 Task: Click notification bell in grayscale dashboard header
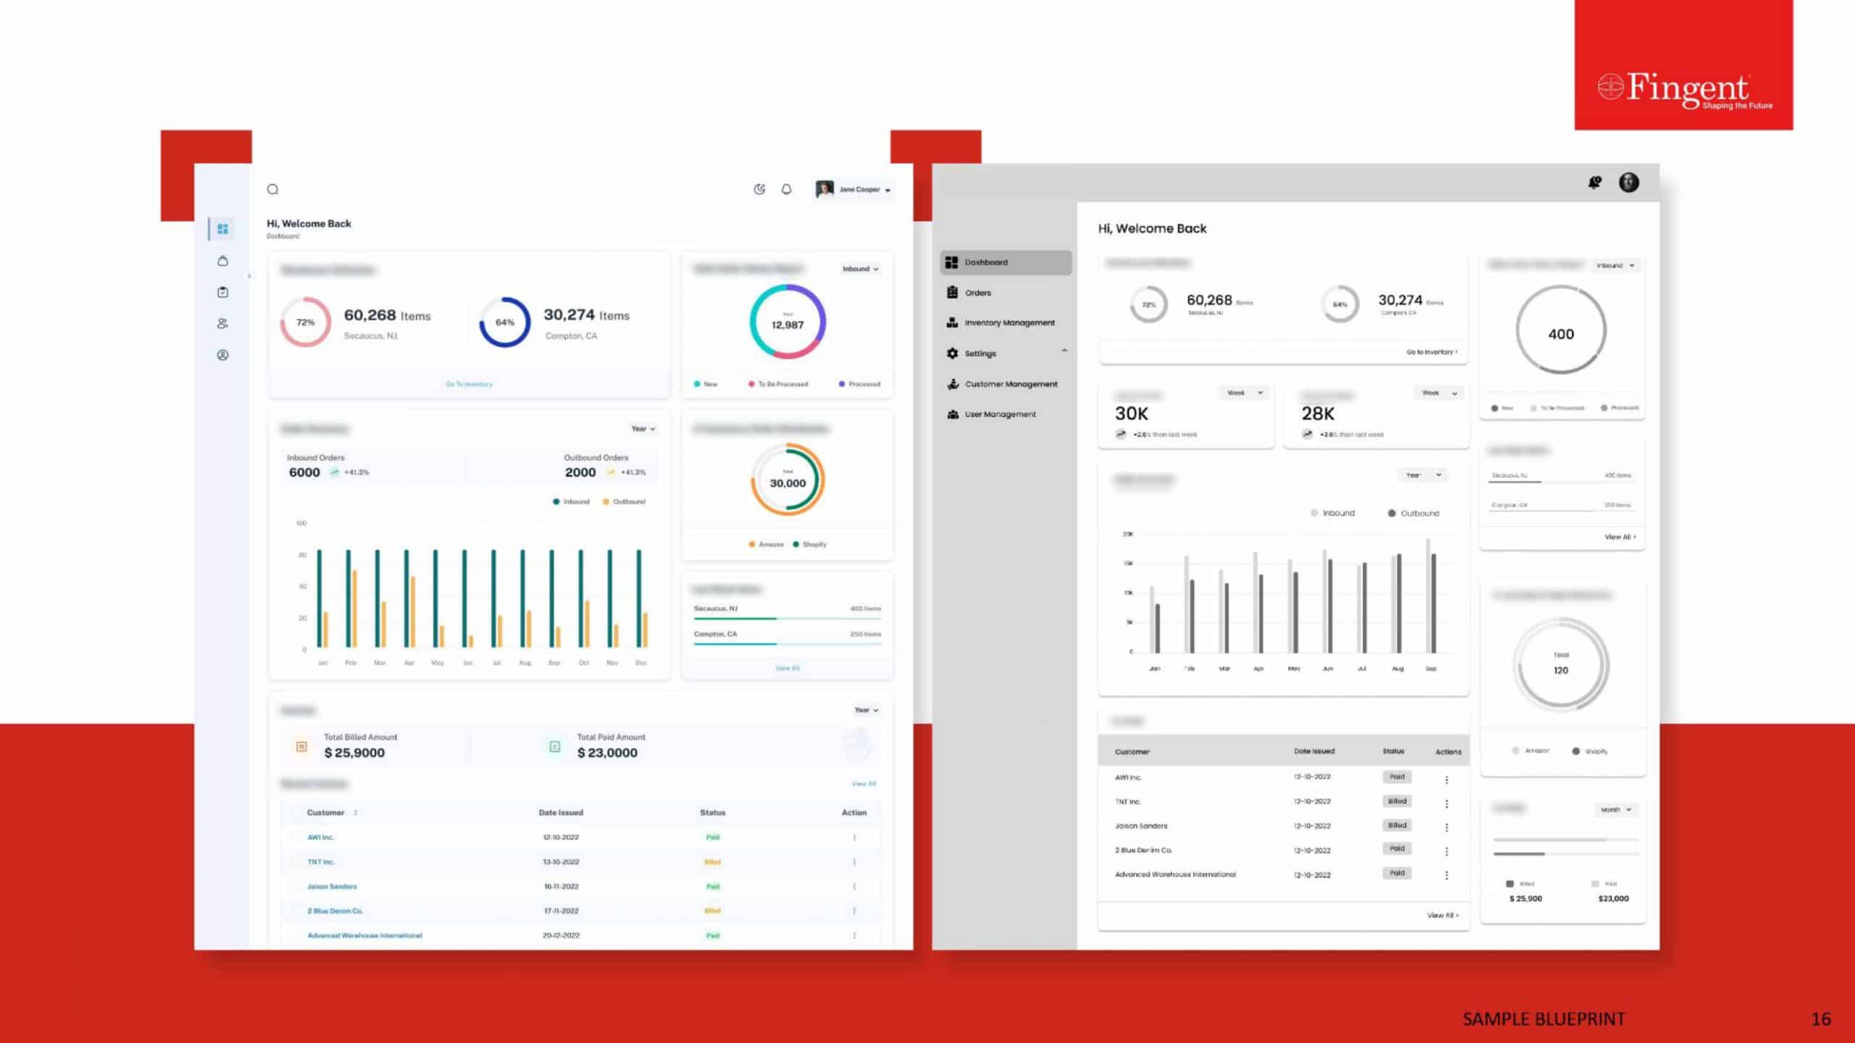pos(1594,183)
